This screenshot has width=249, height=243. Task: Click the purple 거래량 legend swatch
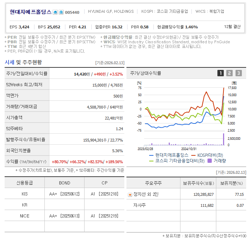pos(210,161)
